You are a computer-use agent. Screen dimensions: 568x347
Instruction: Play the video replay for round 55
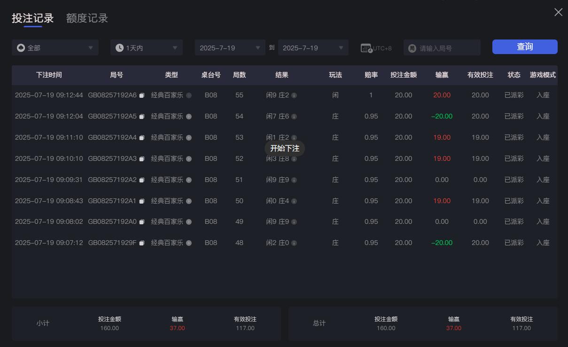click(x=188, y=95)
